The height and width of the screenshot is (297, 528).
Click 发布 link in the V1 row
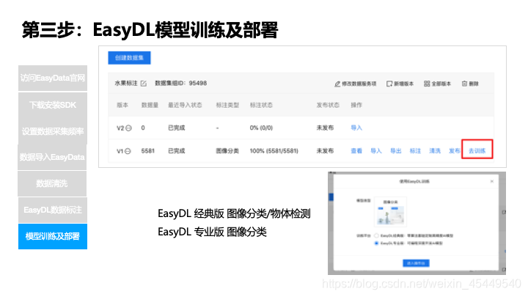454,151
